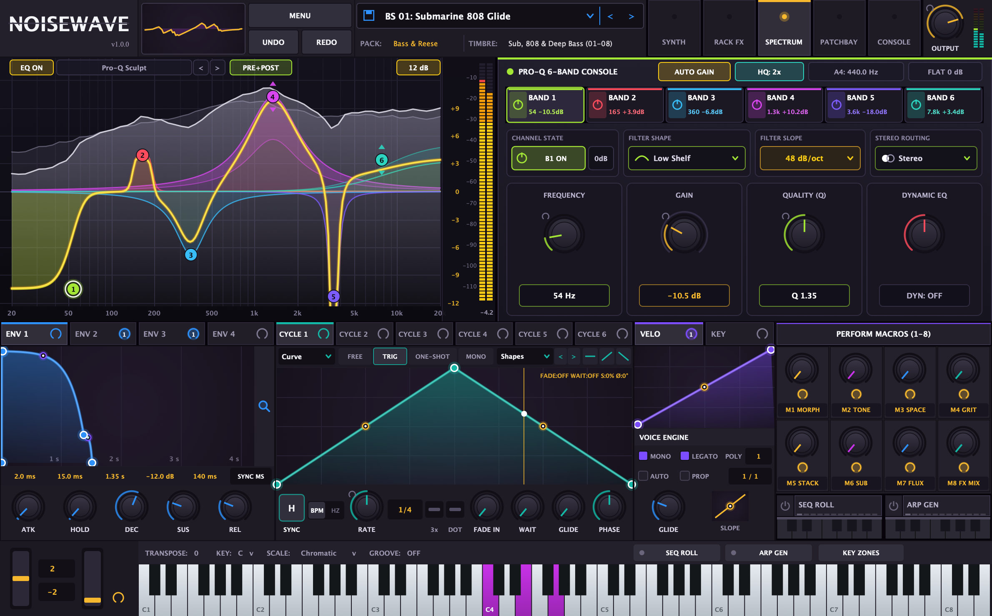Adjust the OUTPUT knob
This screenshot has width=992, height=616.
point(944,23)
